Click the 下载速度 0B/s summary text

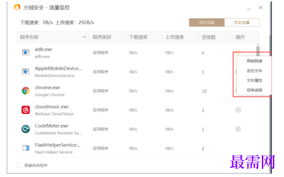pos(37,23)
